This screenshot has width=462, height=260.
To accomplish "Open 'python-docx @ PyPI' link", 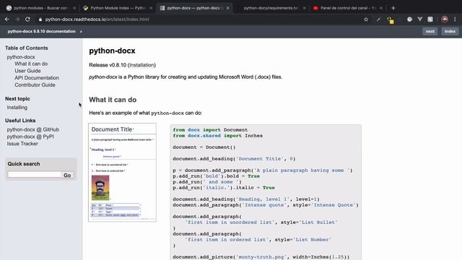I will (30, 136).
